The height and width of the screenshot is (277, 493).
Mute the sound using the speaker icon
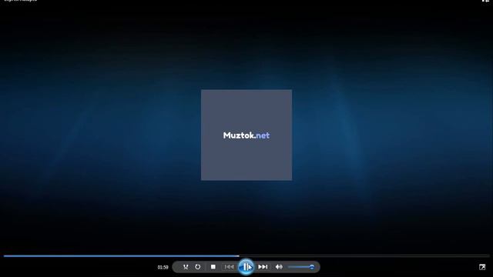279,267
